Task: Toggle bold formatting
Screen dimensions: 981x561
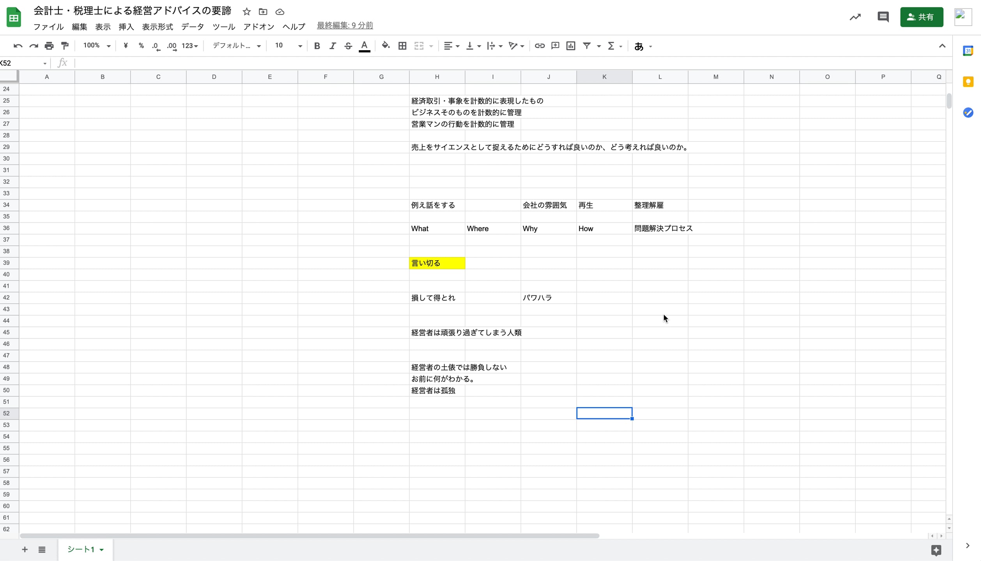Action: click(317, 46)
